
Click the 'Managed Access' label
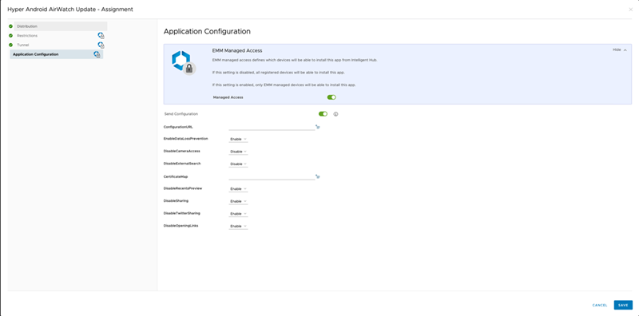tap(228, 97)
